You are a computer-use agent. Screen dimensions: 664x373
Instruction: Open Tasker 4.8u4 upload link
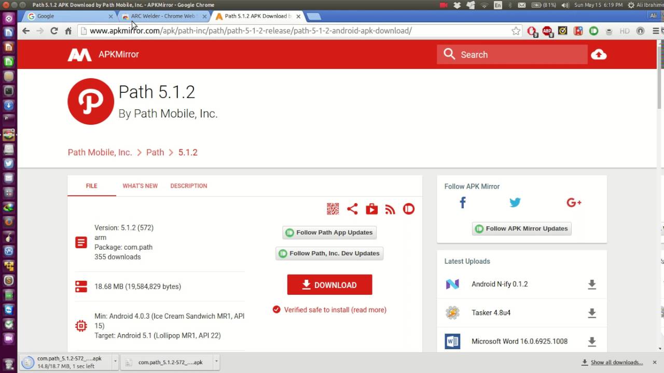(x=491, y=312)
